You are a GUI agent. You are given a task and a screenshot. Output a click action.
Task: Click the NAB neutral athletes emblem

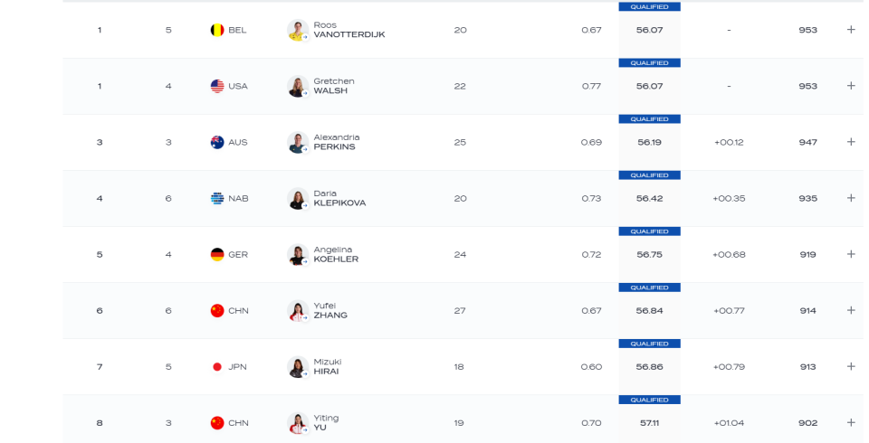click(217, 198)
